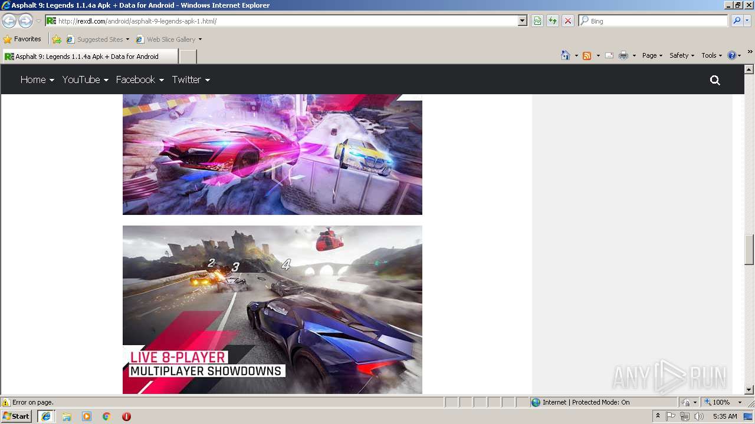755x424 pixels.
Task: Click the Windows Start button
Action: click(x=17, y=416)
